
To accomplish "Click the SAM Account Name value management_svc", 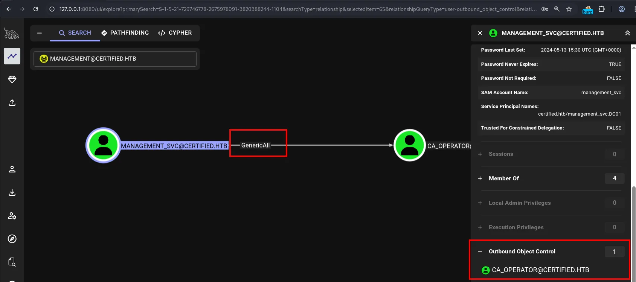I will (x=601, y=93).
